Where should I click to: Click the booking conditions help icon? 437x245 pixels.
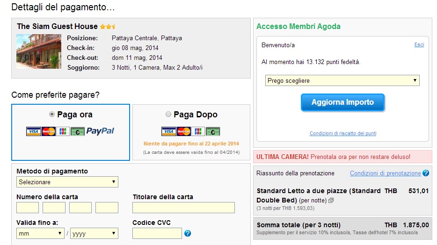(x=426, y=173)
